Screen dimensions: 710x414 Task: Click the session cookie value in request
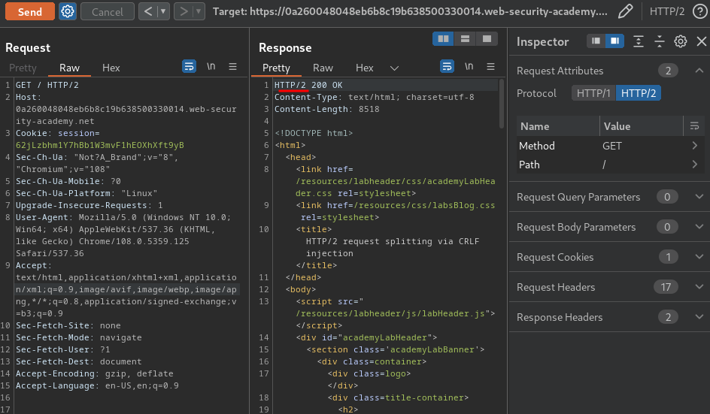pyautogui.click(x=99, y=145)
